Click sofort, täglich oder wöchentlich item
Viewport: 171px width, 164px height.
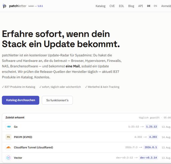click(60, 87)
